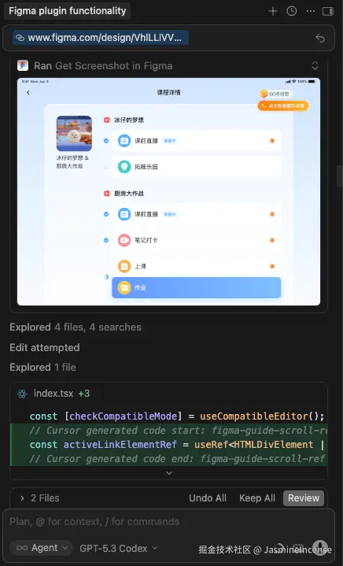This screenshot has width=343, height=566.
Task: Select the Figma plugin functionality chat tab
Action: (68, 11)
